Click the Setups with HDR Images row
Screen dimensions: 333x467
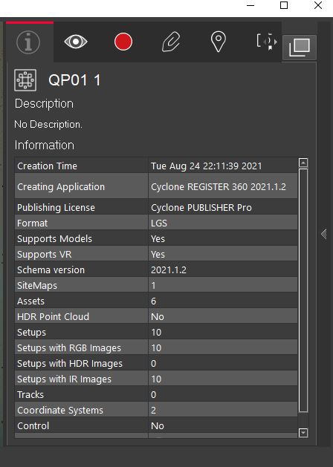point(156,363)
